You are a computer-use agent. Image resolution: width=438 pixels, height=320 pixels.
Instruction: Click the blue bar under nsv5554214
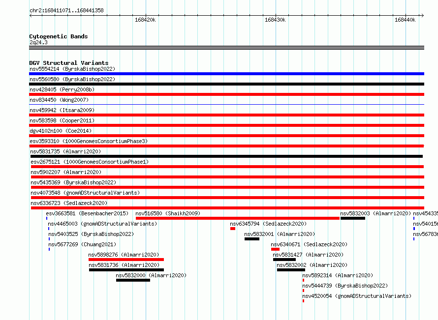[x=226, y=74]
